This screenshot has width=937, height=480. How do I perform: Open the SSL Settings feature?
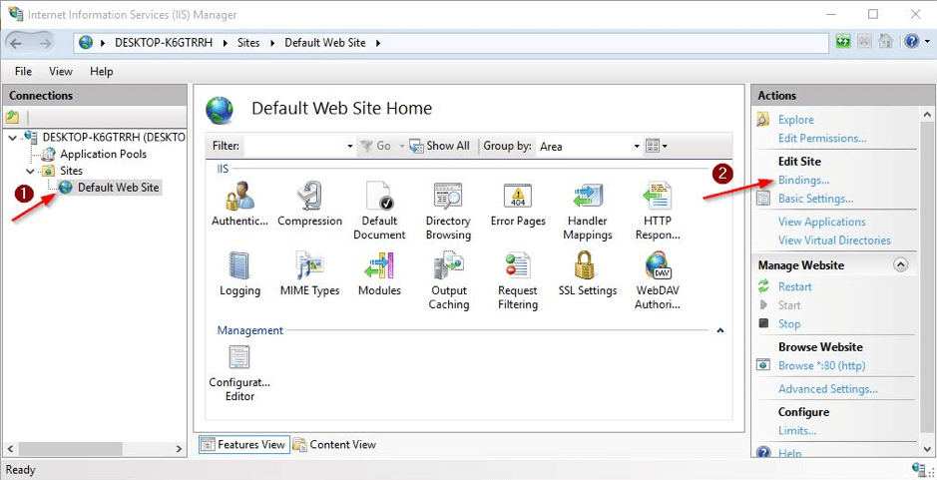pyautogui.click(x=588, y=275)
